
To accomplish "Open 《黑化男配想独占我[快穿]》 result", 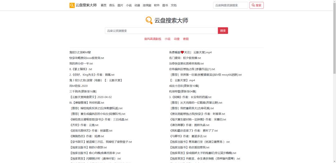I will [x=197, y=114].
